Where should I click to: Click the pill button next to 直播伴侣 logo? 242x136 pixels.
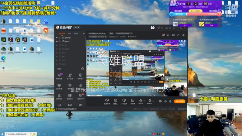tap(77, 28)
